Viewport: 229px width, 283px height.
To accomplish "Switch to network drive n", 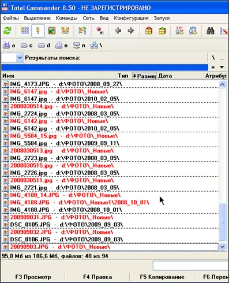I will click(x=79, y=46).
